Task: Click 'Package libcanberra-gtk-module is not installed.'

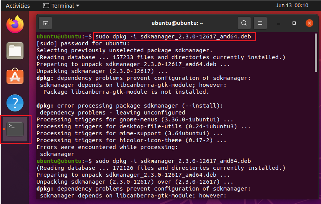Action: point(126,92)
